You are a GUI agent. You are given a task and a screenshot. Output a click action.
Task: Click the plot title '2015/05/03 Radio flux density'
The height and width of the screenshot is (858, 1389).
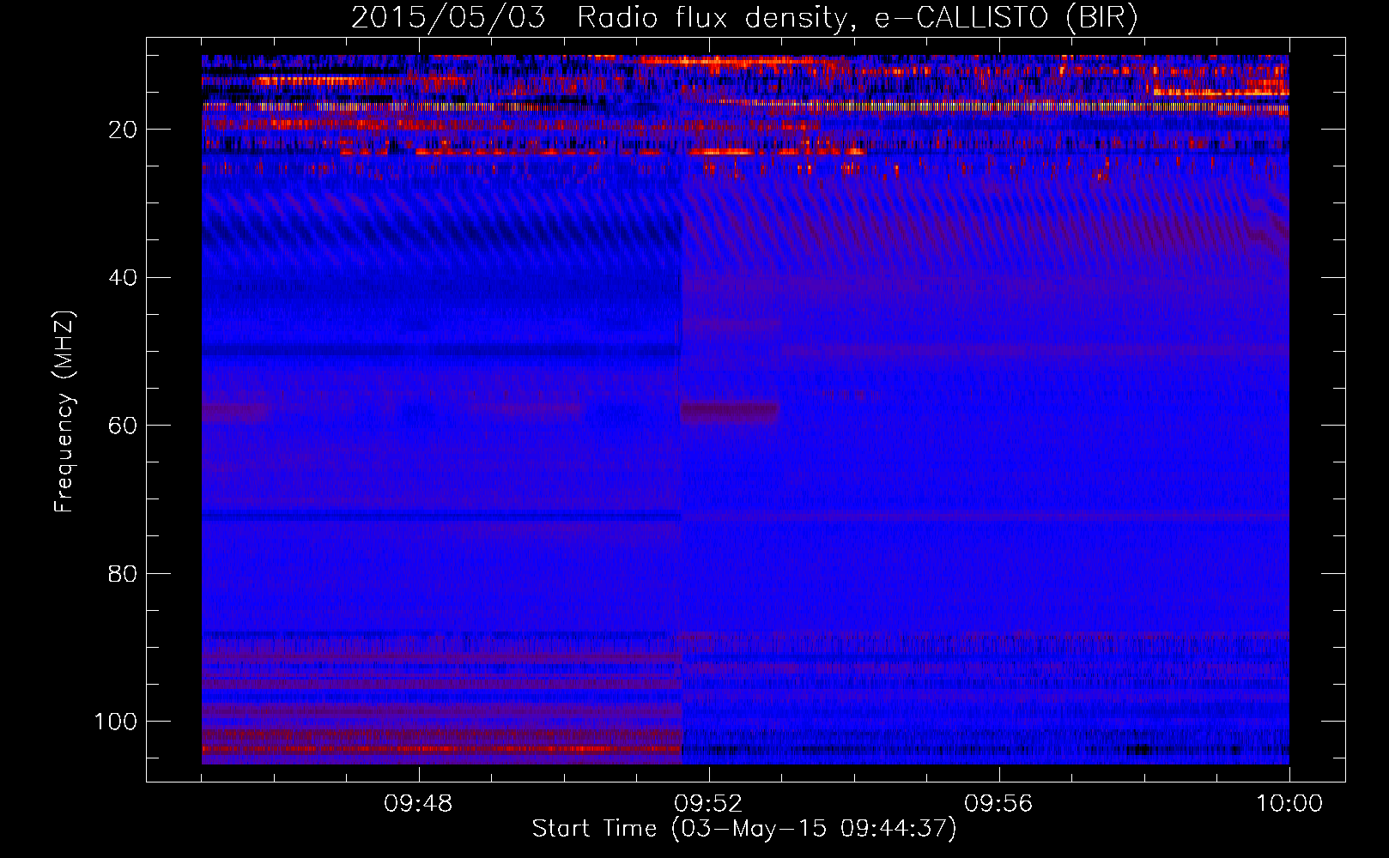pyautogui.click(x=744, y=18)
